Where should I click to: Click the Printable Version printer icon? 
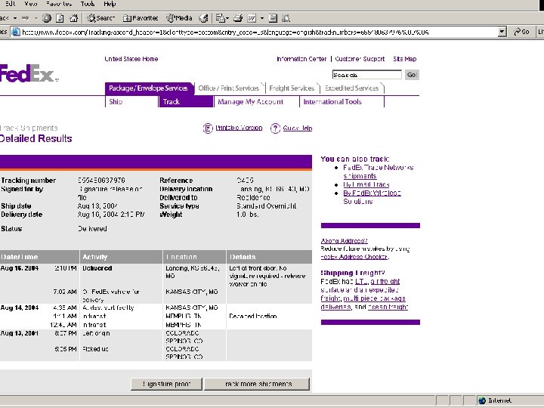pyautogui.click(x=208, y=128)
